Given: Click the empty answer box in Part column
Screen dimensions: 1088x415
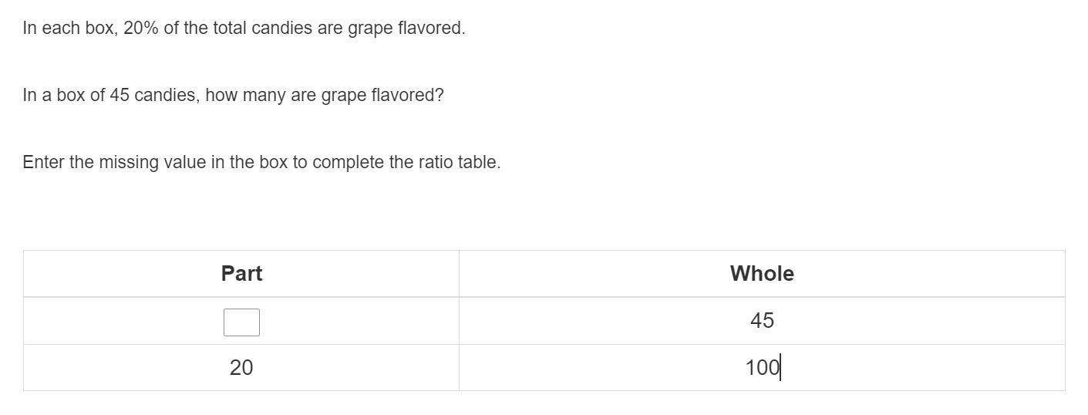Looking at the screenshot, I should 241,322.
